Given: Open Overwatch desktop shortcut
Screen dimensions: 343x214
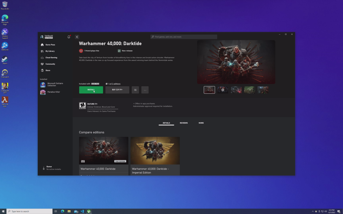Looking at the screenshot, I should (5, 74).
